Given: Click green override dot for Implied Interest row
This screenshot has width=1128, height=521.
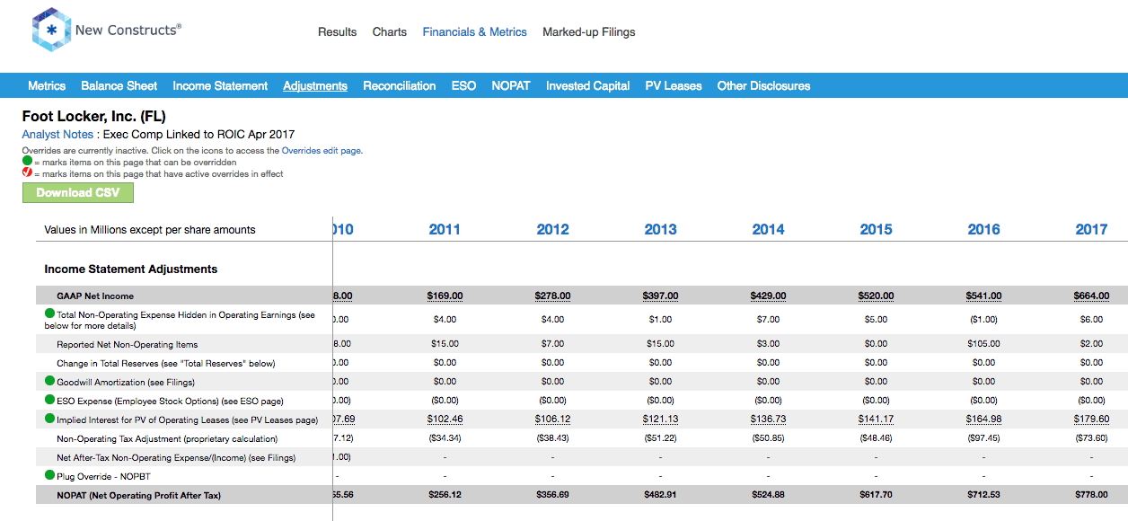Looking at the screenshot, I should (x=50, y=419).
